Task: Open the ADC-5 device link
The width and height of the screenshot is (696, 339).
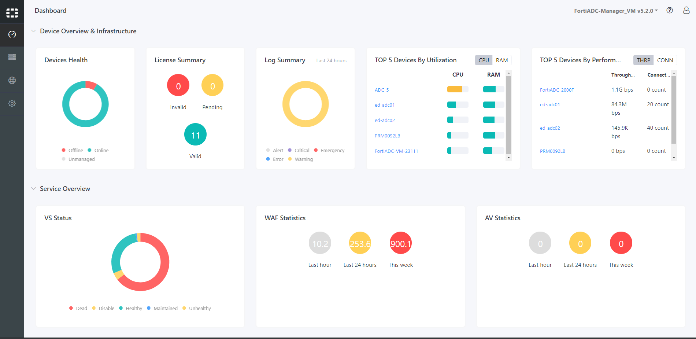Action: (382, 90)
